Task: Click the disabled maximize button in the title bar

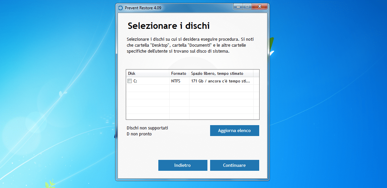Action: pos(247,7)
